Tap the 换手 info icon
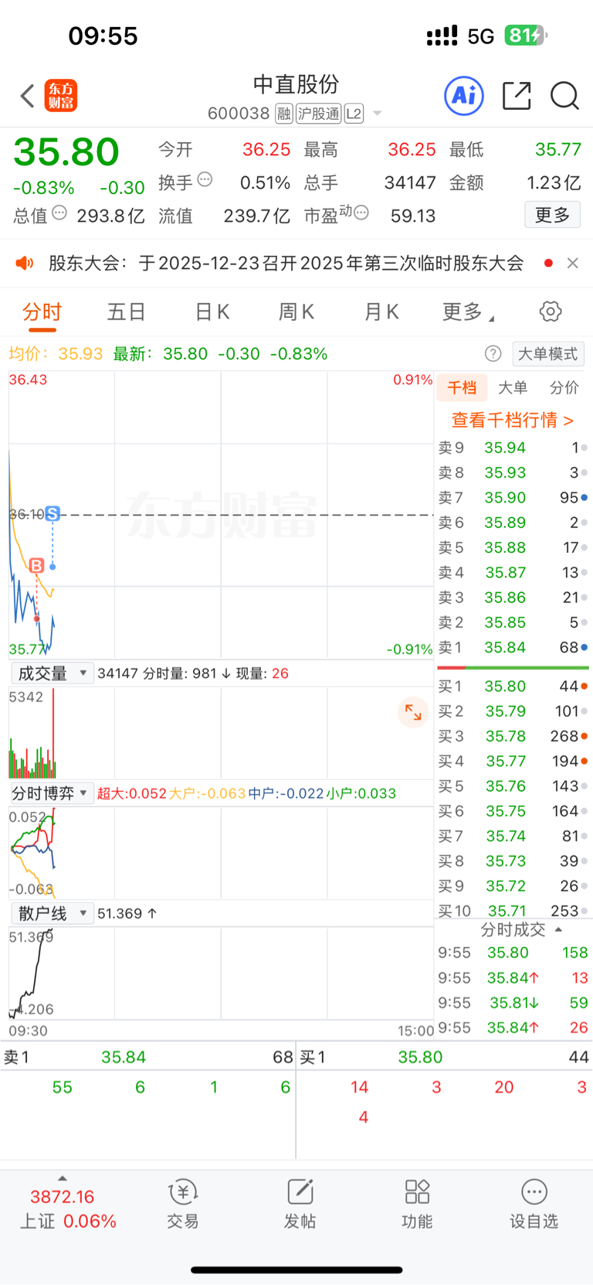Image resolution: width=593 pixels, height=1285 pixels. click(x=205, y=179)
